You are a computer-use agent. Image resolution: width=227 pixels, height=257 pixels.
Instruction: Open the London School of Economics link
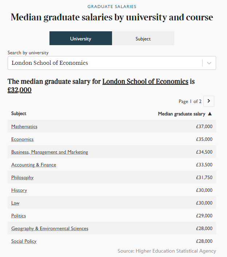[145, 82]
